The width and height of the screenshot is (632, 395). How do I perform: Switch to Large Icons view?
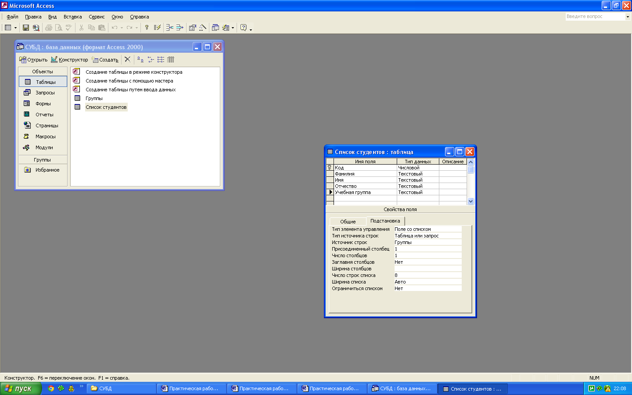click(x=140, y=59)
